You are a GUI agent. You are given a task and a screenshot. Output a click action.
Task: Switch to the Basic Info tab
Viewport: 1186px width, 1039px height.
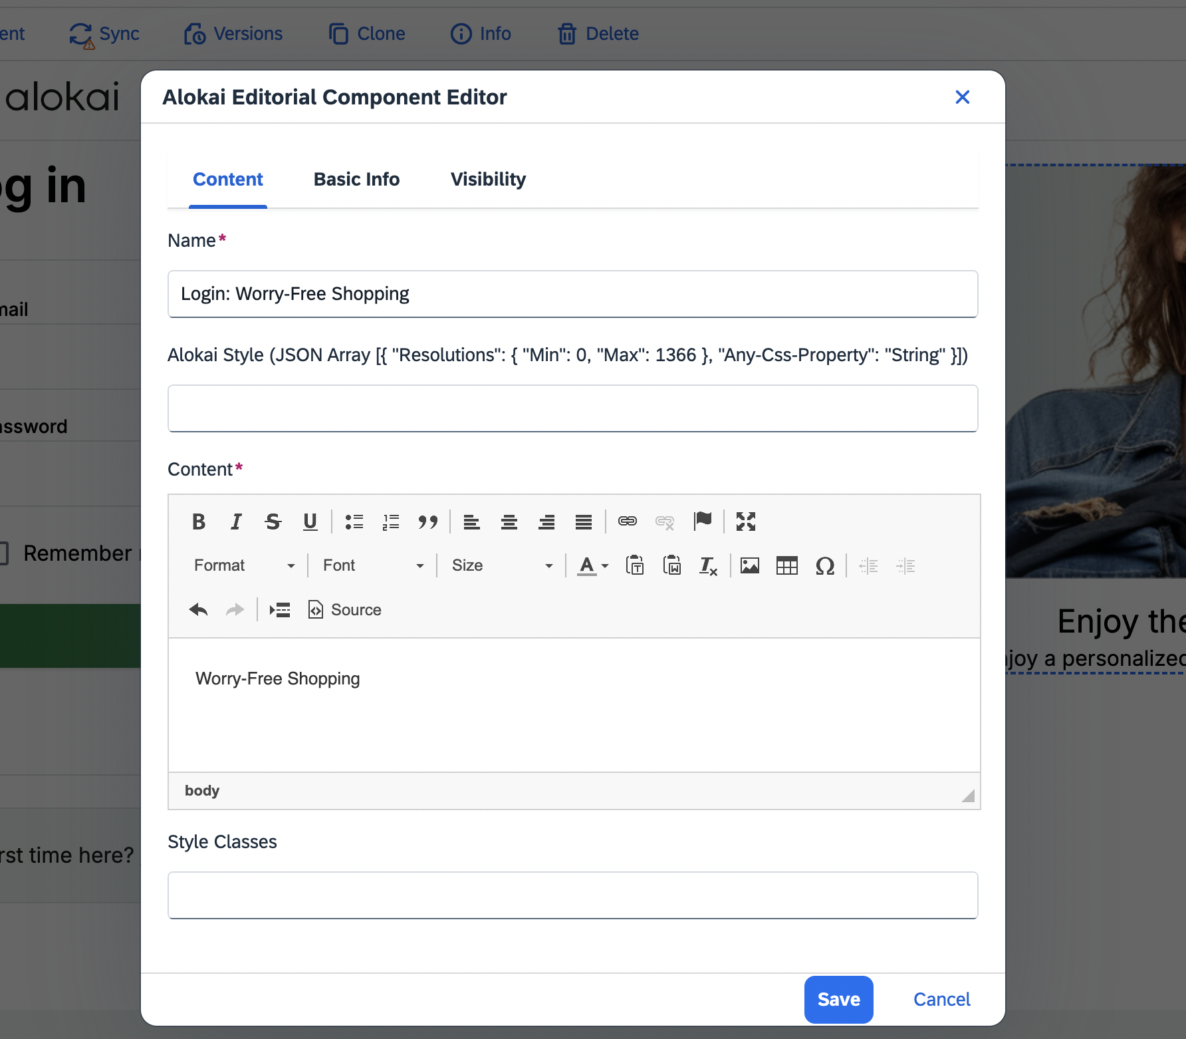(356, 180)
